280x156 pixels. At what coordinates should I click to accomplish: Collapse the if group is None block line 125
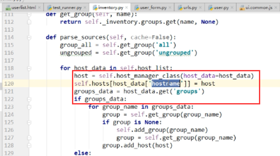[29, 122]
